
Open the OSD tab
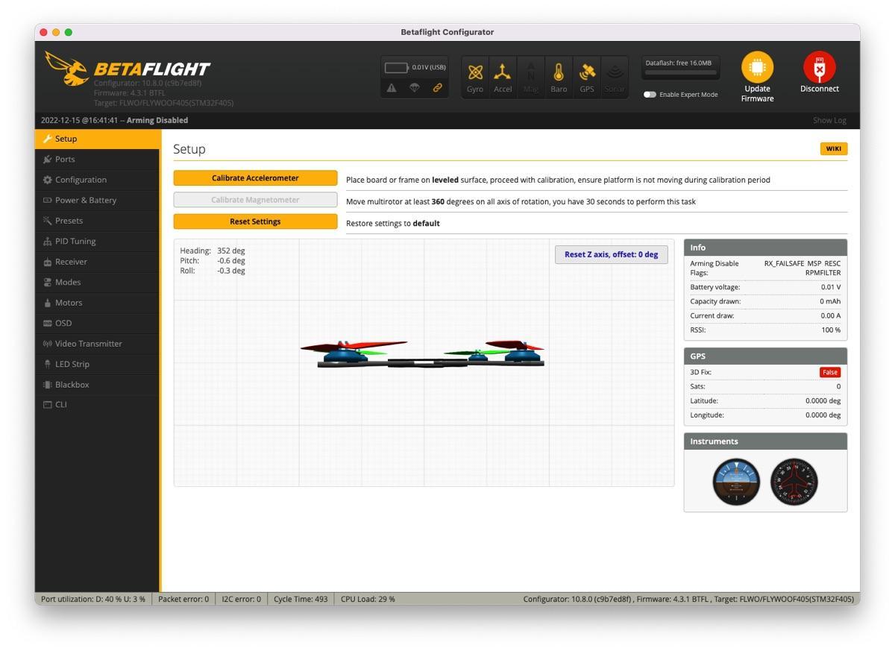point(97,323)
